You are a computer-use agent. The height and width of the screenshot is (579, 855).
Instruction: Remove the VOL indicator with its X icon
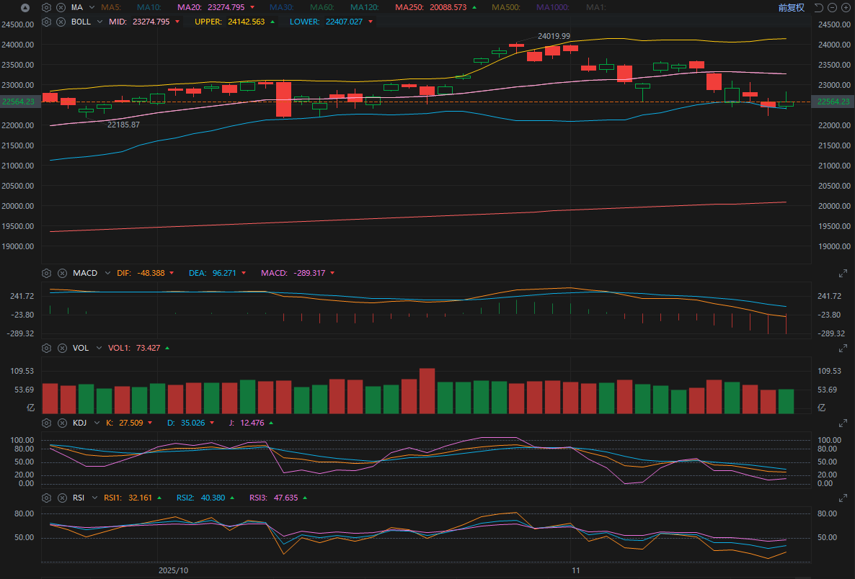(62, 348)
